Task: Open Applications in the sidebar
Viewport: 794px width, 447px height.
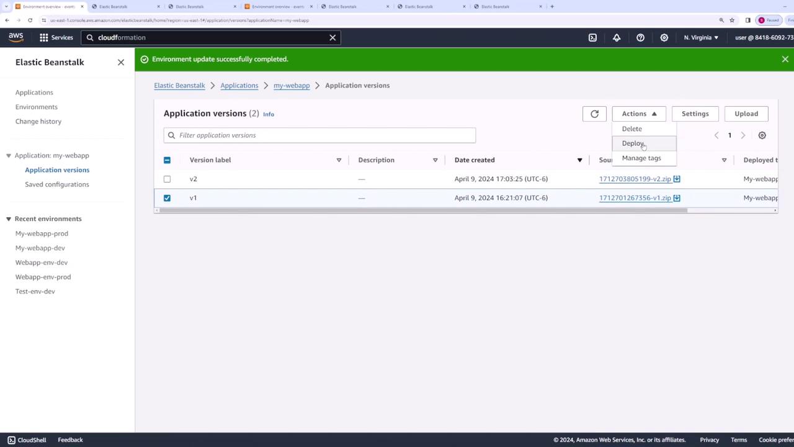Action: pos(34,93)
